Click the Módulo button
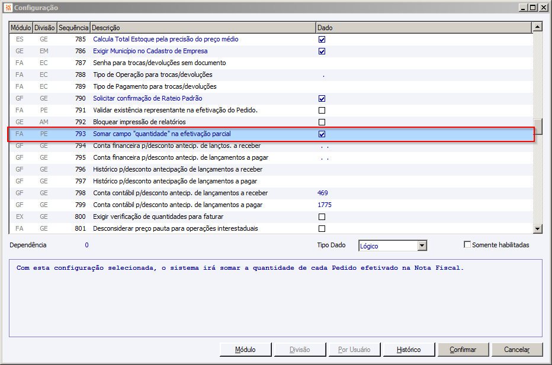Image resolution: width=552 pixels, height=365 pixels. (245, 350)
